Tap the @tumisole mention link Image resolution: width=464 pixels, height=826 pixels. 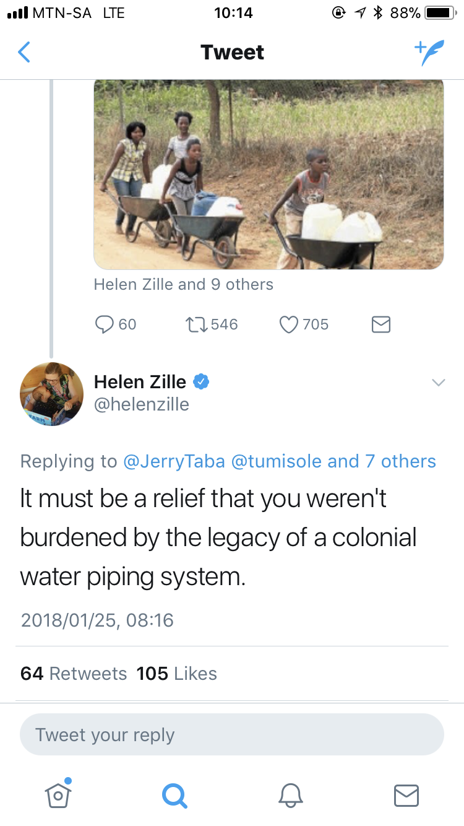[x=277, y=461]
